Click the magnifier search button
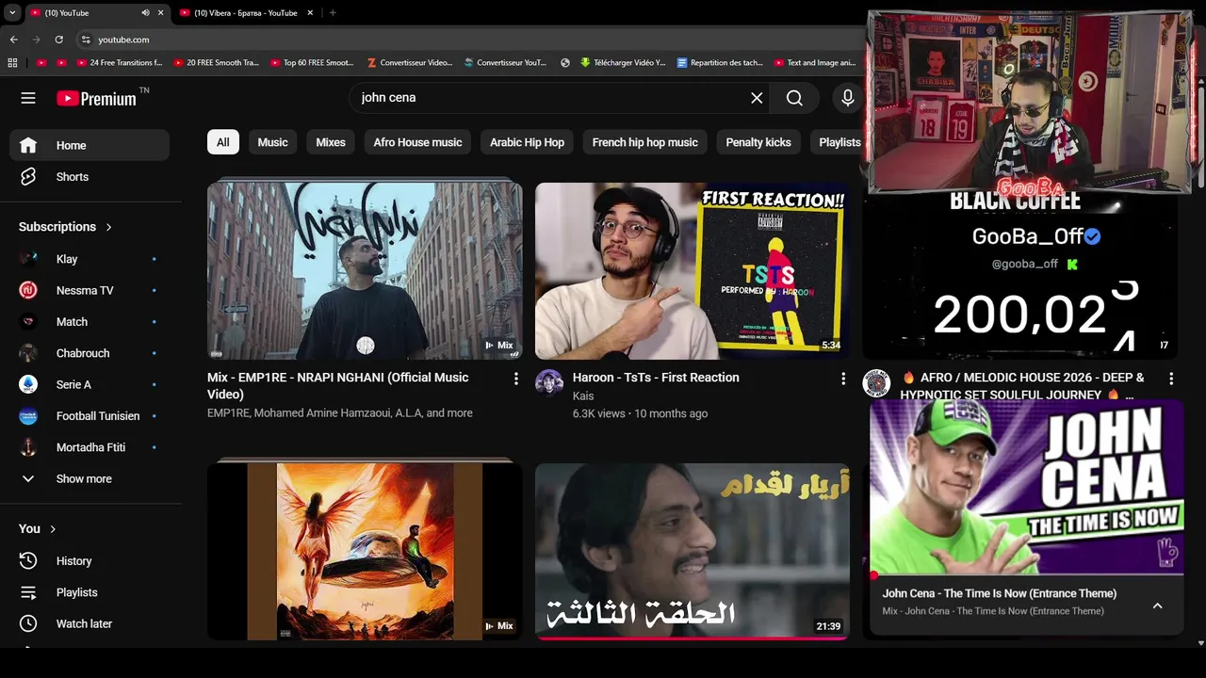The image size is (1206, 678). (x=794, y=98)
